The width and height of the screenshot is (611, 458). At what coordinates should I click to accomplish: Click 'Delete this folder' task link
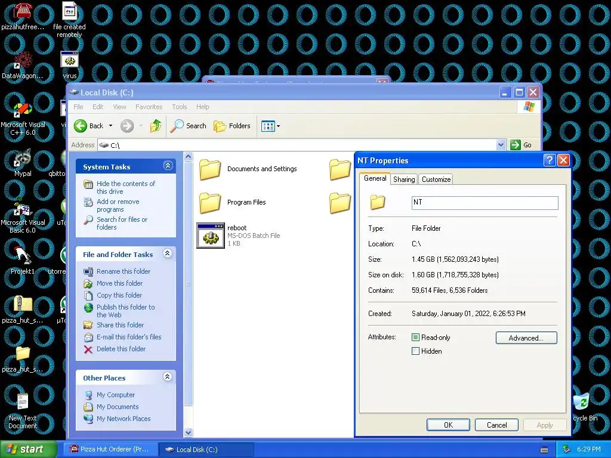coord(121,349)
